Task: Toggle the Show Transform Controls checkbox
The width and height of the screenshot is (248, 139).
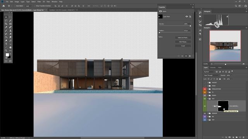Action: point(35,6)
